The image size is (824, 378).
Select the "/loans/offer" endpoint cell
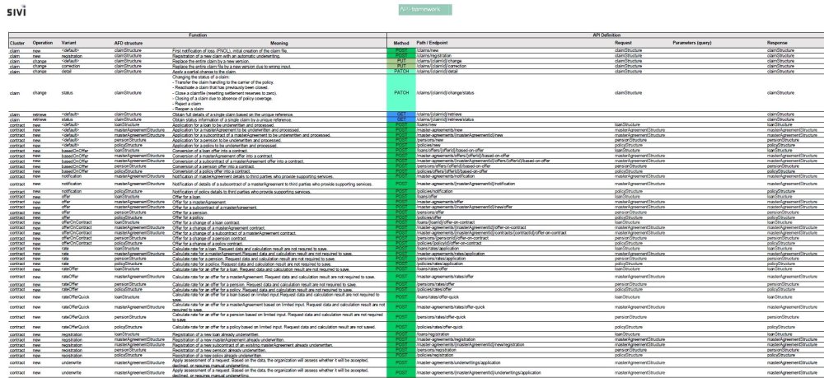tap(514, 197)
